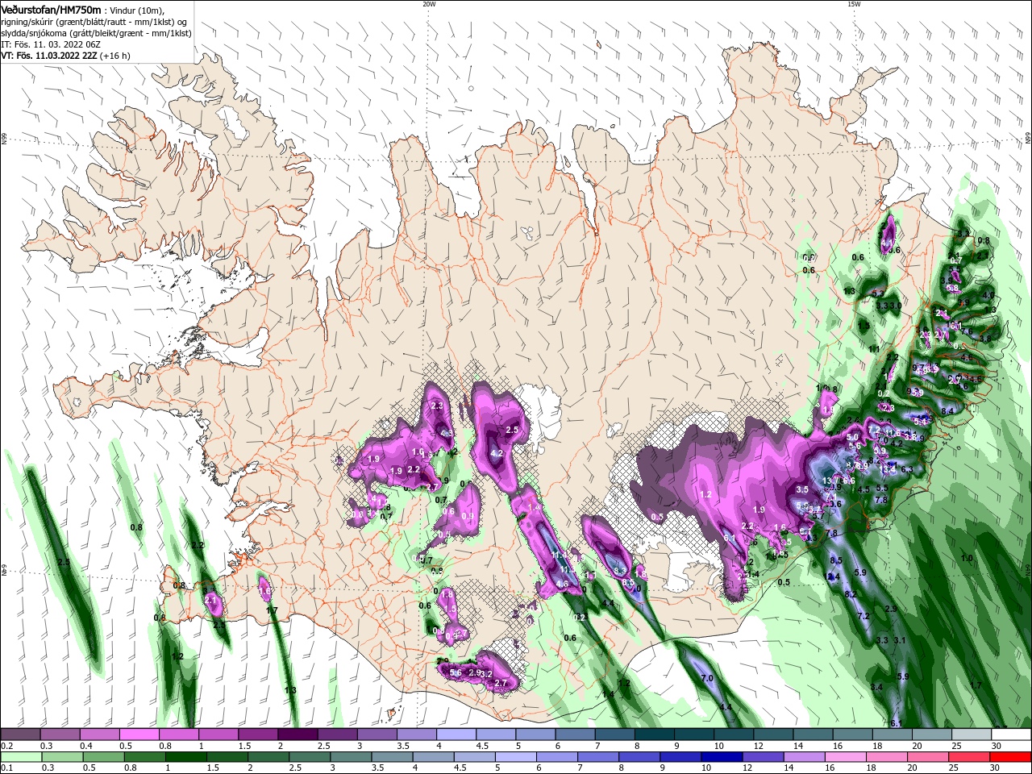
Task: Click the '8.4' precipitation value on the map
Action: click(947, 411)
